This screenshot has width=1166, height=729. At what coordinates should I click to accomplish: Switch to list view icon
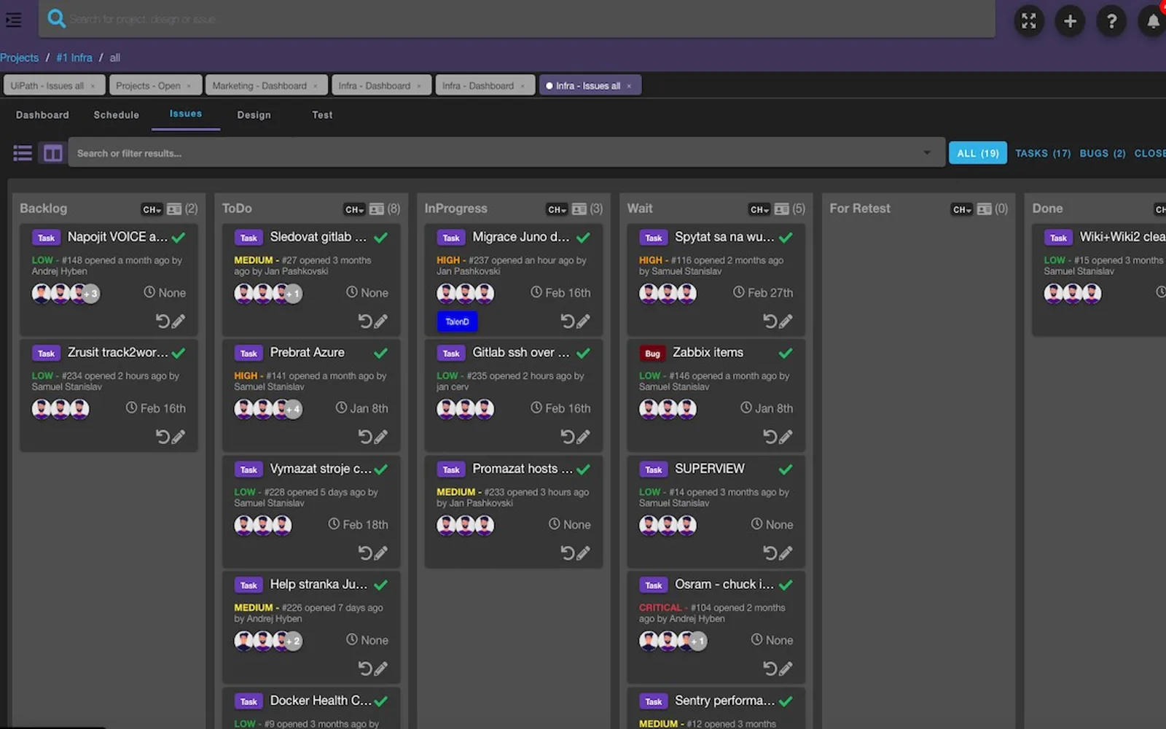[23, 153]
